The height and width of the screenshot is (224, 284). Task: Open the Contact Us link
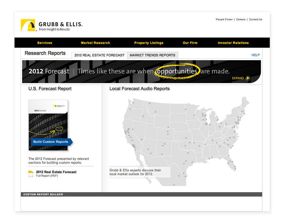click(256, 19)
